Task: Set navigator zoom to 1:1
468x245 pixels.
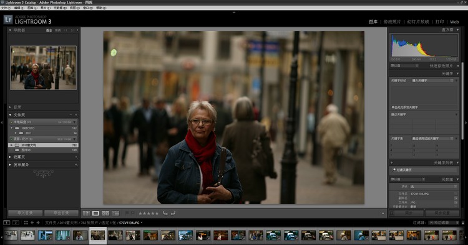Action: point(66,30)
